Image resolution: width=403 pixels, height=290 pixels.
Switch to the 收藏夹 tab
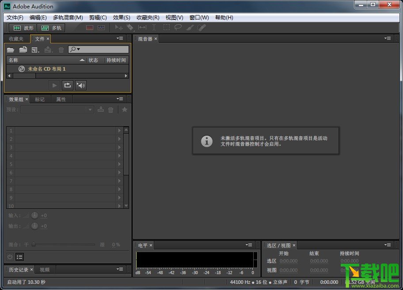pos(16,39)
